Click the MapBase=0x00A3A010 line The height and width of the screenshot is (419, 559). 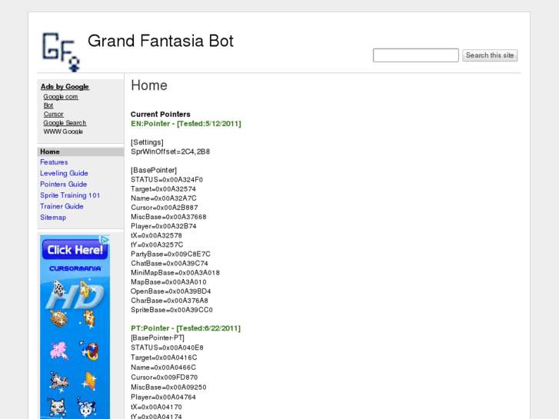(168, 281)
